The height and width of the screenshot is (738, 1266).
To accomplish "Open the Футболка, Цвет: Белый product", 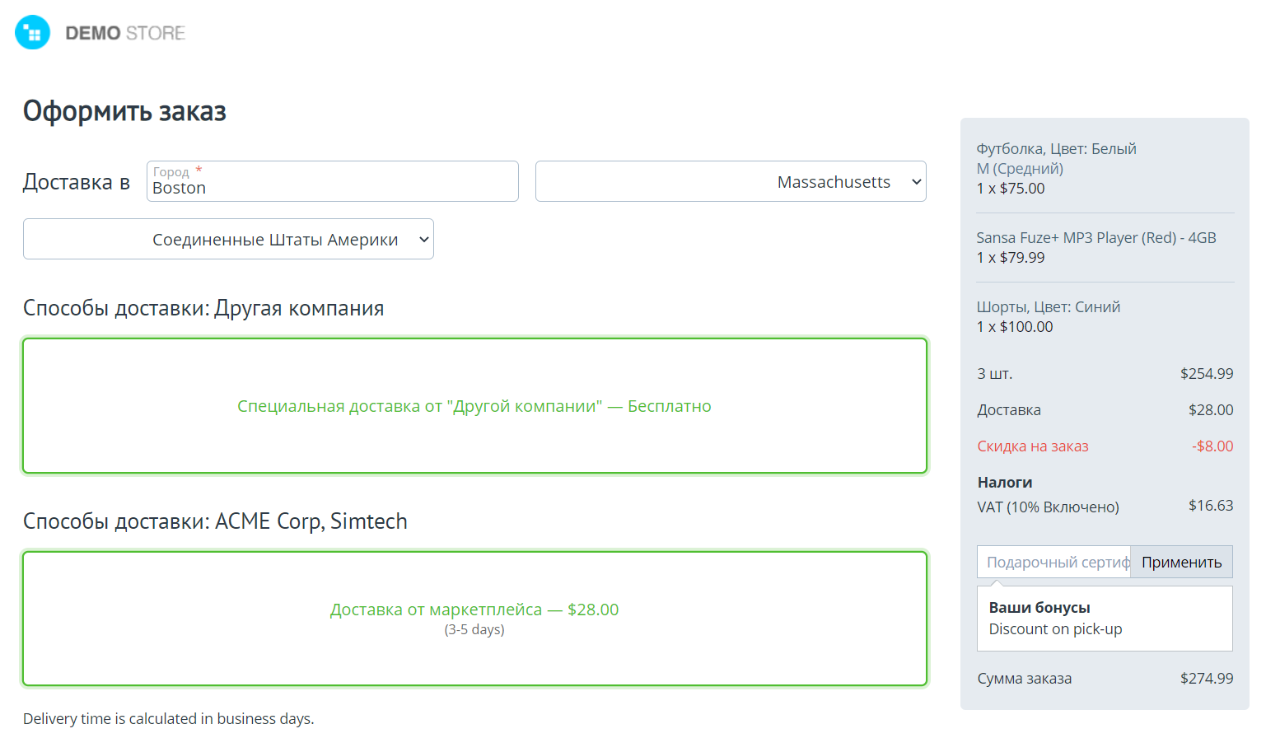I will [1056, 149].
